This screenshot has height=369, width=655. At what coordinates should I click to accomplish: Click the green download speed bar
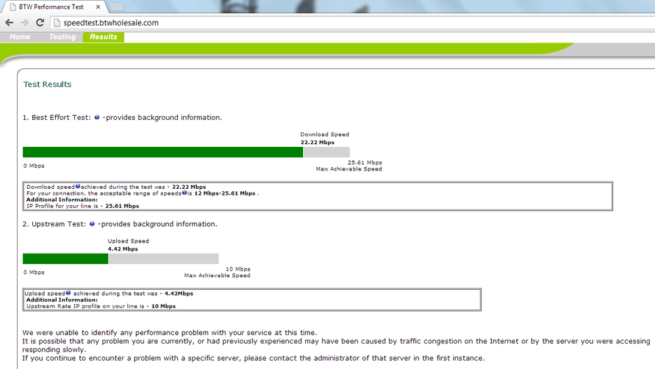coord(163,152)
